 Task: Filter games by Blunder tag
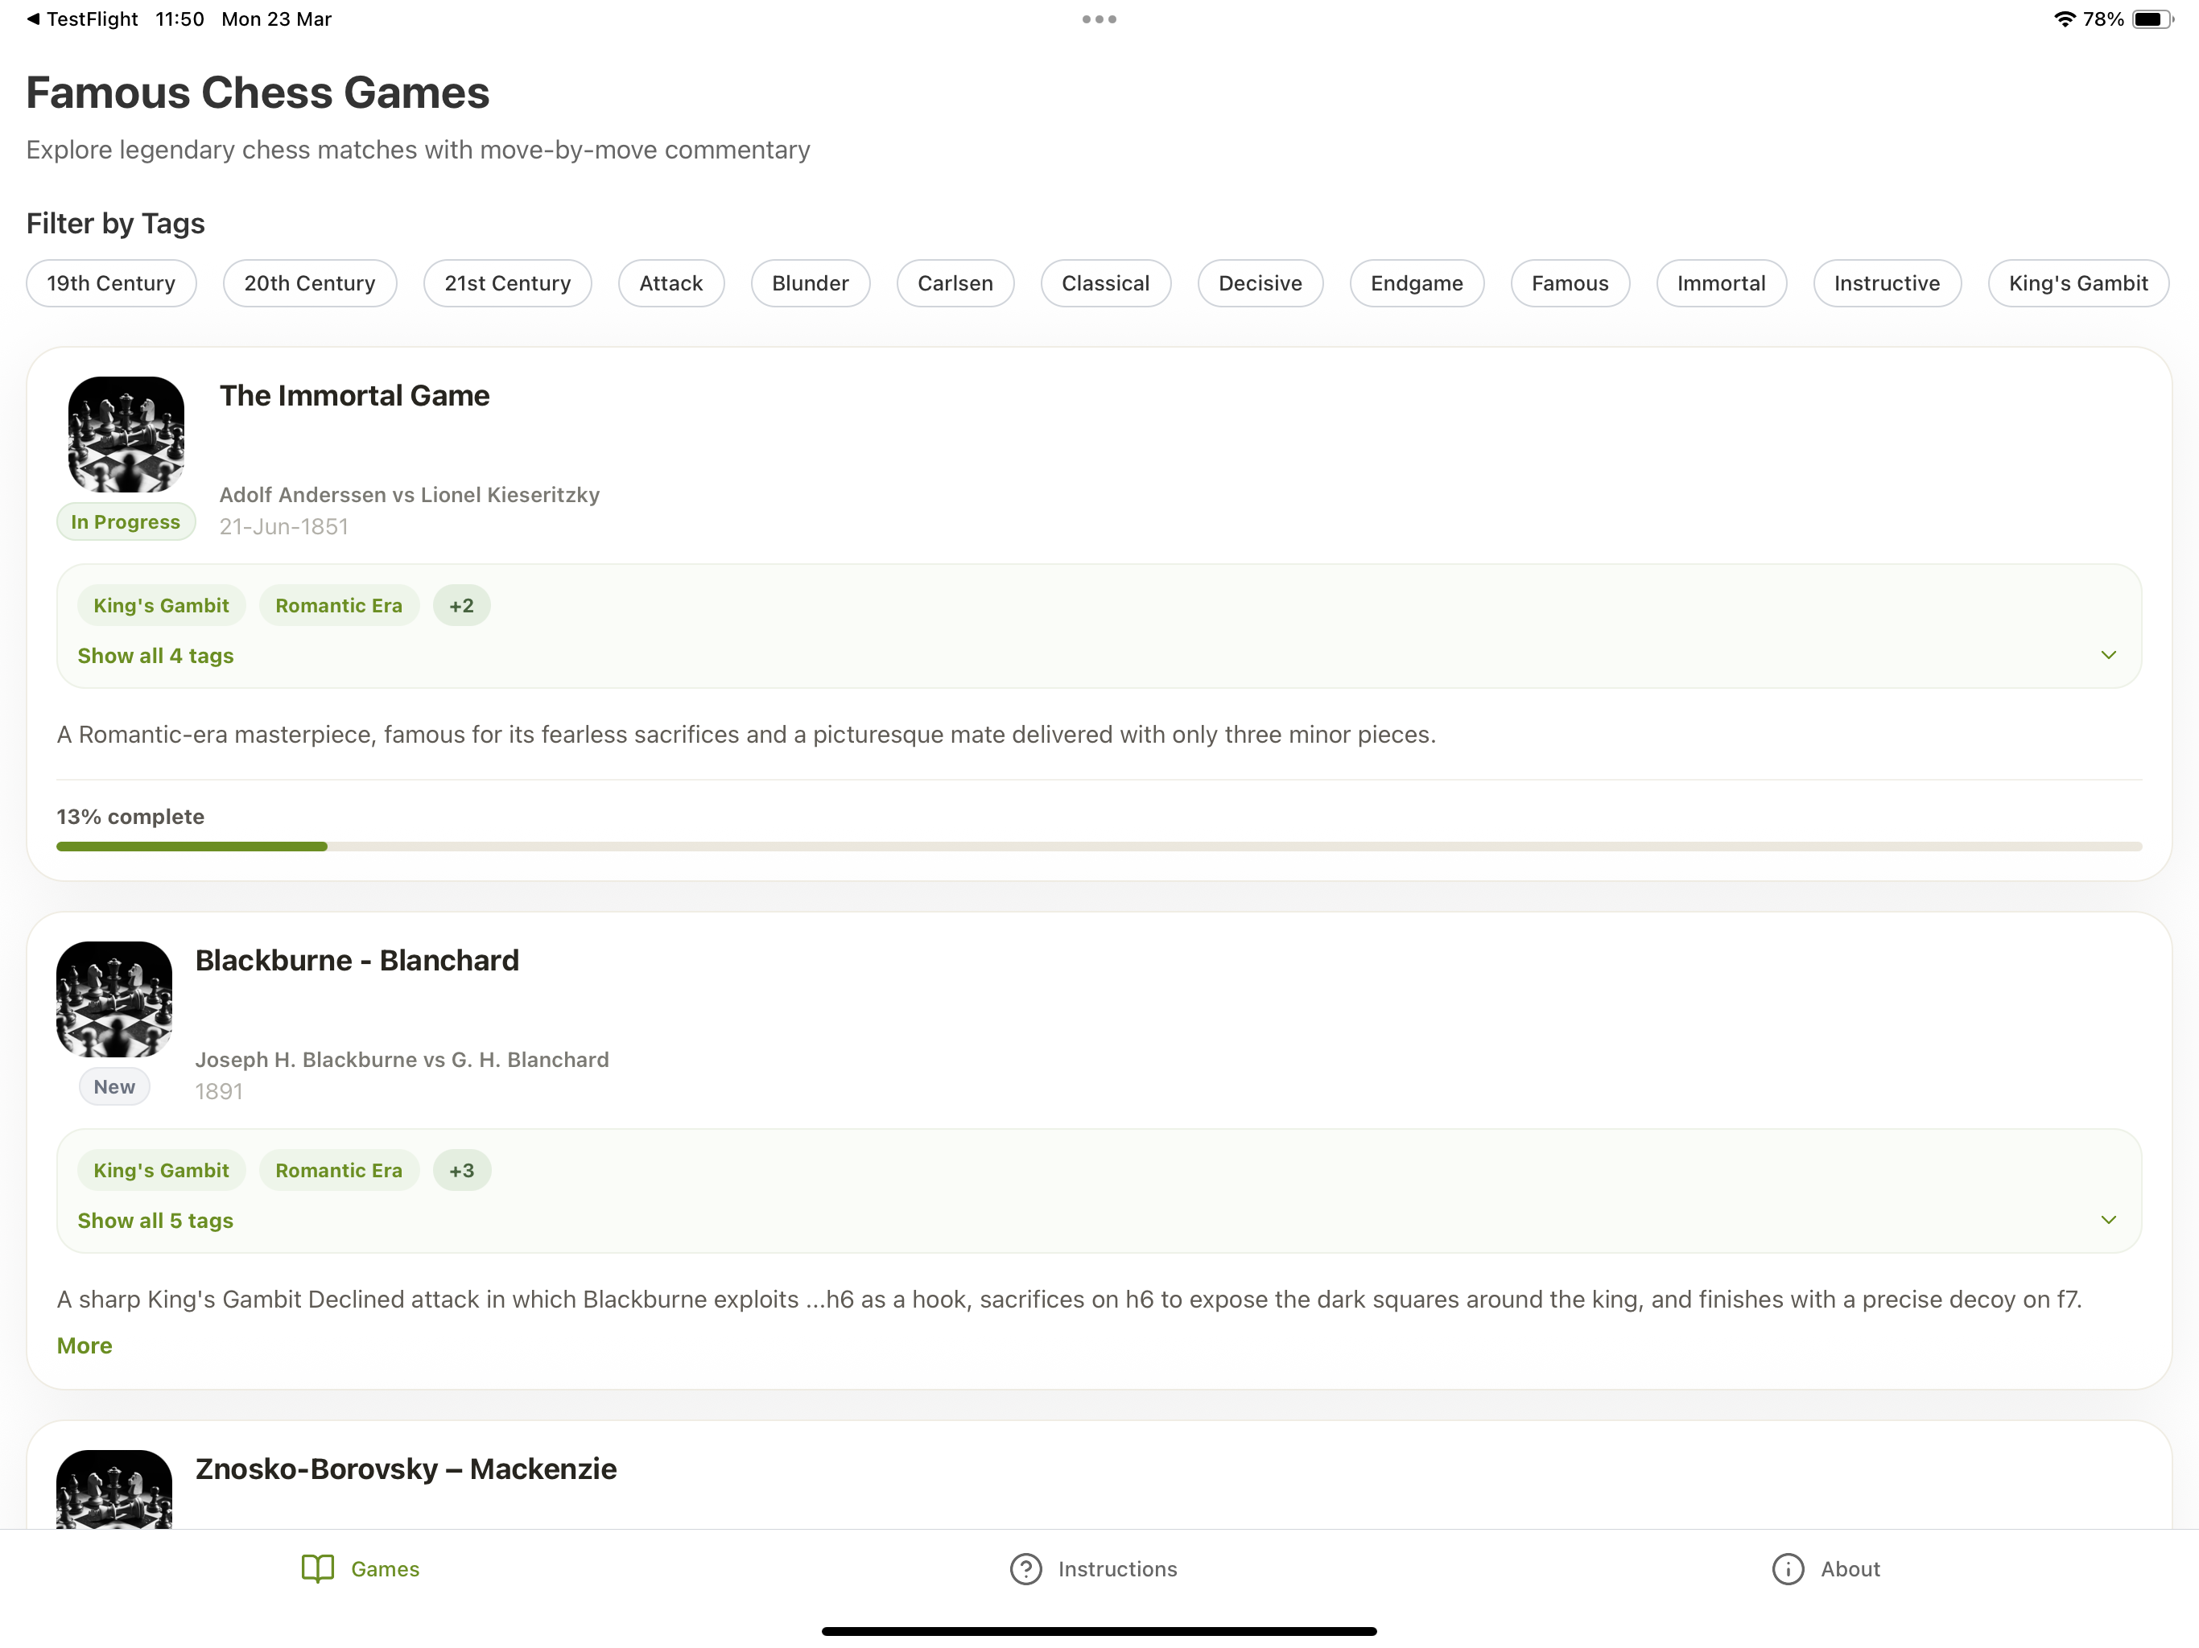pyautogui.click(x=811, y=283)
